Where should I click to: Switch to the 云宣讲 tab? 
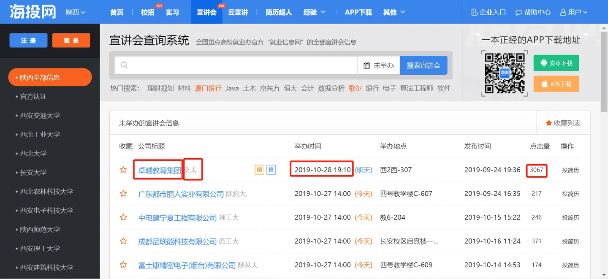238,12
